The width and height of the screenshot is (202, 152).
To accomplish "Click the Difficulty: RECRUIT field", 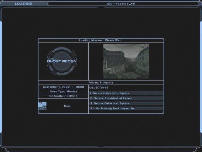I will click(x=63, y=96).
